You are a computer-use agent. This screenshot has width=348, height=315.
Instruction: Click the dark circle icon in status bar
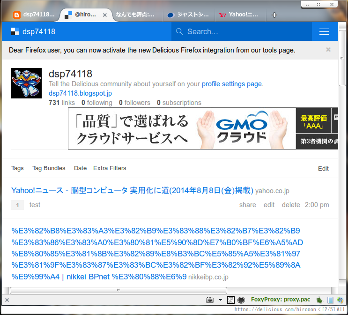[241, 300]
